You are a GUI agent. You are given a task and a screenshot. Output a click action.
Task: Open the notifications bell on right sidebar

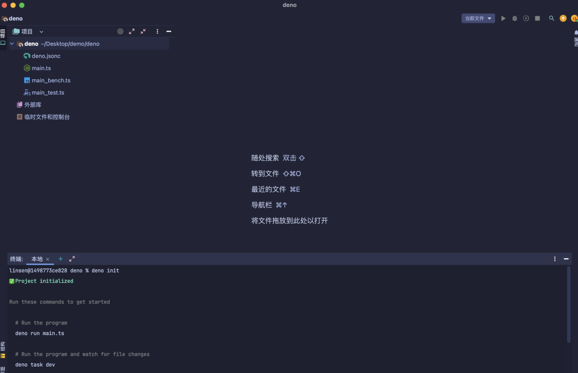point(576,33)
